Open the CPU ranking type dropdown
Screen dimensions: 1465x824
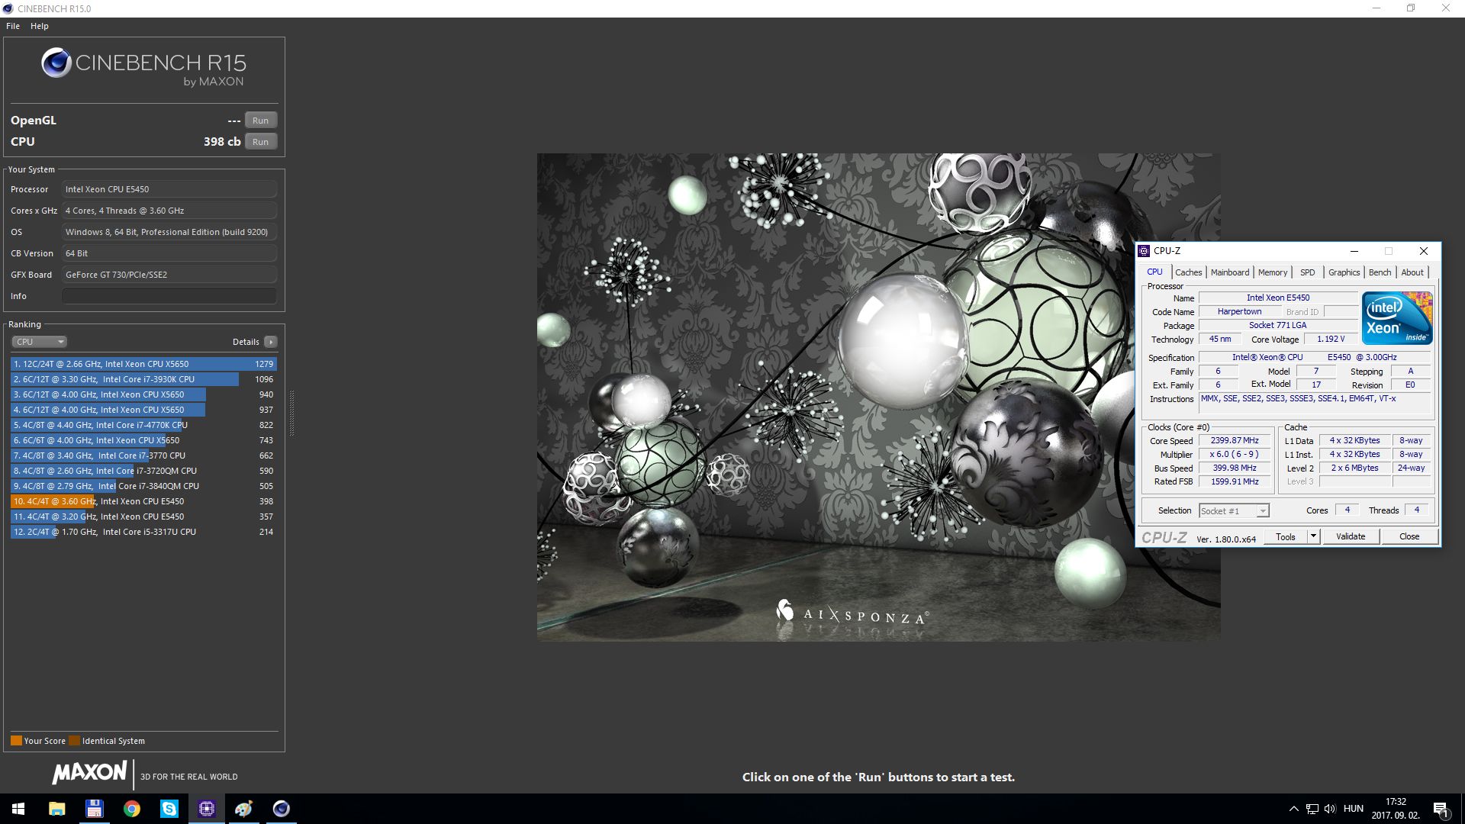point(39,342)
